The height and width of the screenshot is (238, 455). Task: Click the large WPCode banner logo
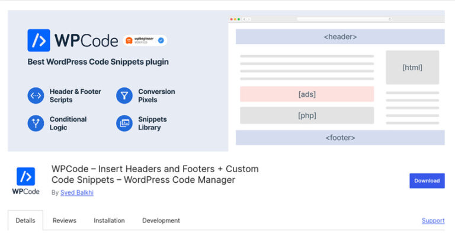point(73,40)
